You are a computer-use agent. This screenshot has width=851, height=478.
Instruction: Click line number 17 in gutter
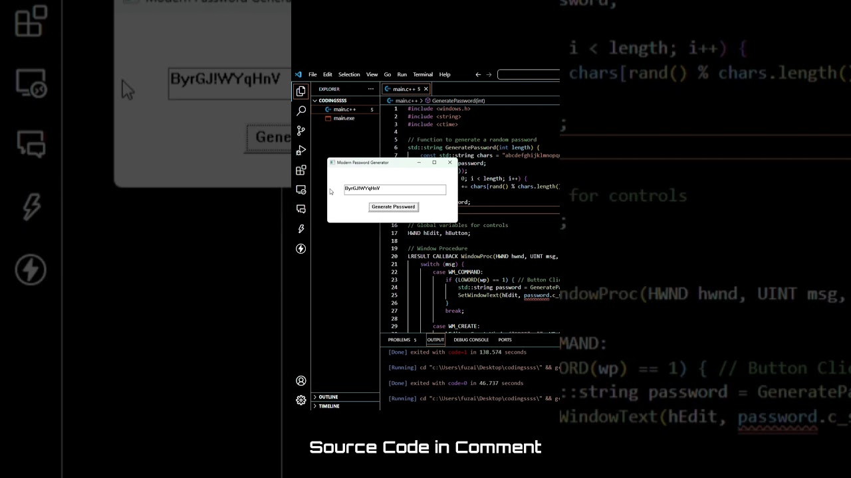click(394, 233)
